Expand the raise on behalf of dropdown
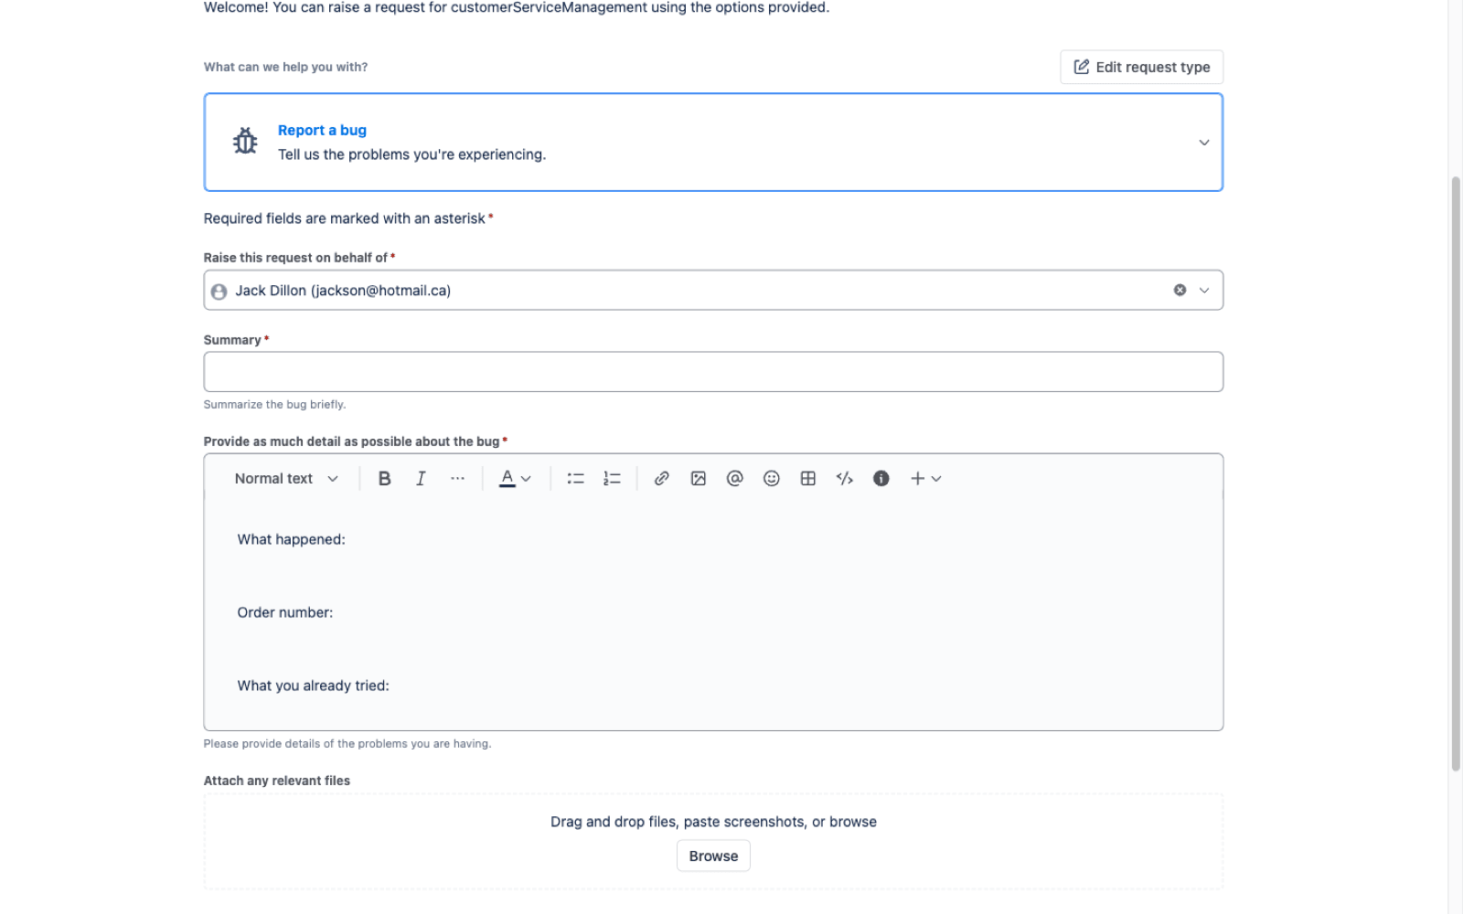The height and width of the screenshot is (914, 1463). pos(1204,290)
